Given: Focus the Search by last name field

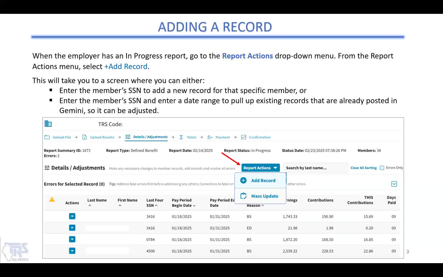Looking at the screenshot, I should click(316, 168).
